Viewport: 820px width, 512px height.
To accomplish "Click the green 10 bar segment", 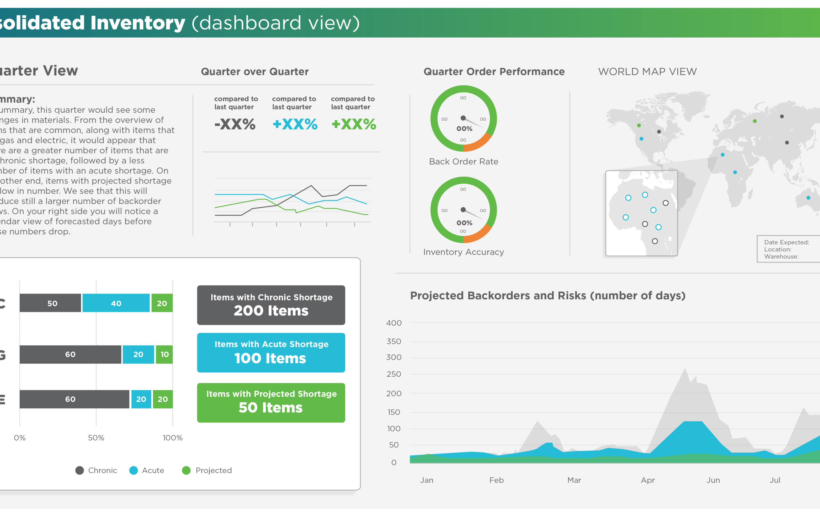I will pyautogui.click(x=164, y=354).
